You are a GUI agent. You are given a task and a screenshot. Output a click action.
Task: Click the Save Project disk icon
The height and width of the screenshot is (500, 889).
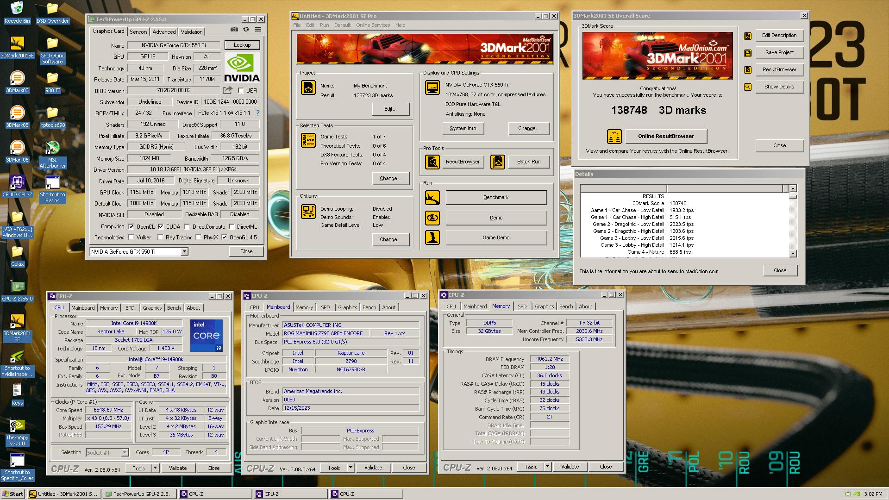pyautogui.click(x=747, y=53)
